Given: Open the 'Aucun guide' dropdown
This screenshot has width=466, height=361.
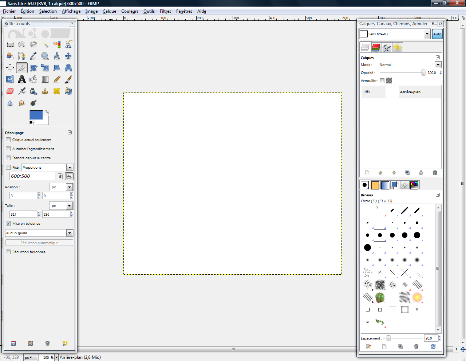Looking at the screenshot, I should pos(70,233).
